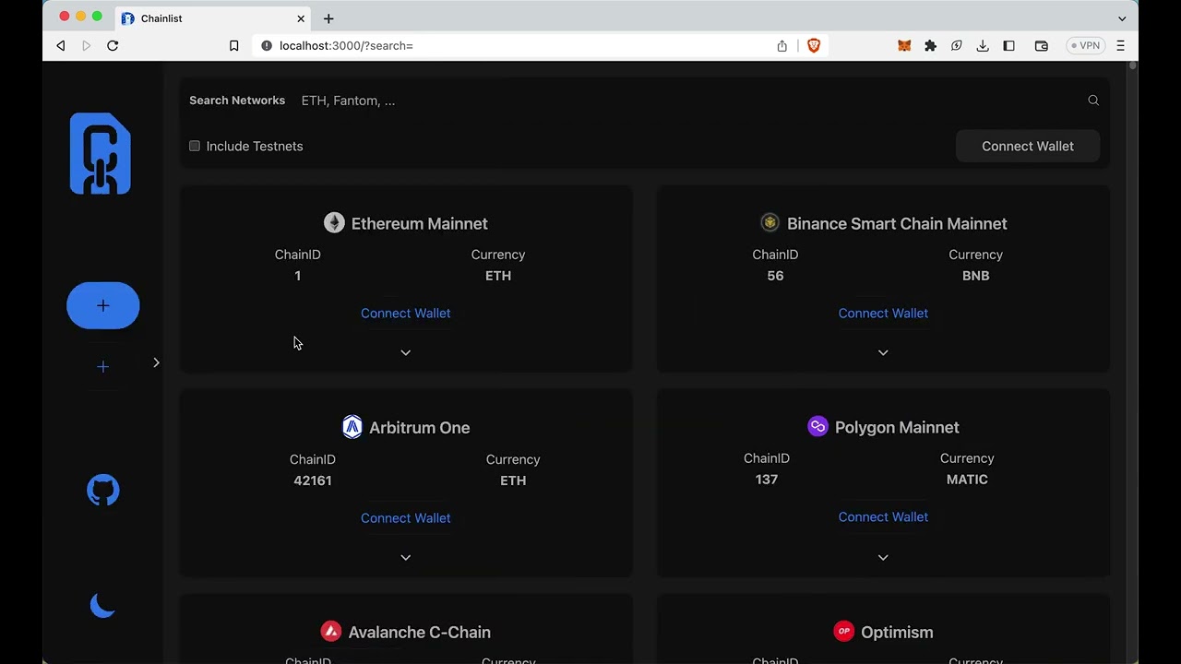Image resolution: width=1181 pixels, height=664 pixels.
Task: Connect Wallet for Binance Smart Chain
Action: click(x=883, y=314)
